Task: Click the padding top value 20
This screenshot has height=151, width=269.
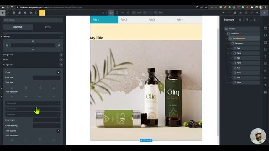Action: 33,41
